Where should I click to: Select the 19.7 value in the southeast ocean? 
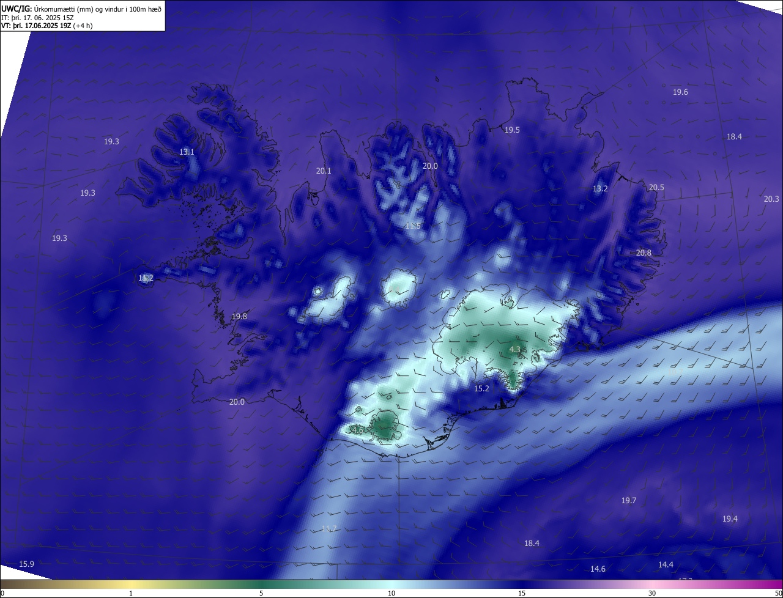click(629, 500)
